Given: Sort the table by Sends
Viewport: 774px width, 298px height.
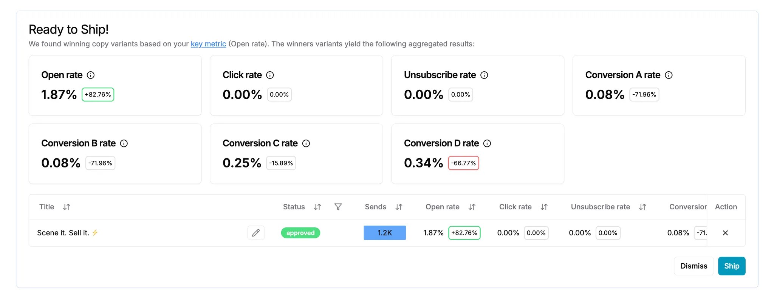Looking at the screenshot, I should pos(399,207).
